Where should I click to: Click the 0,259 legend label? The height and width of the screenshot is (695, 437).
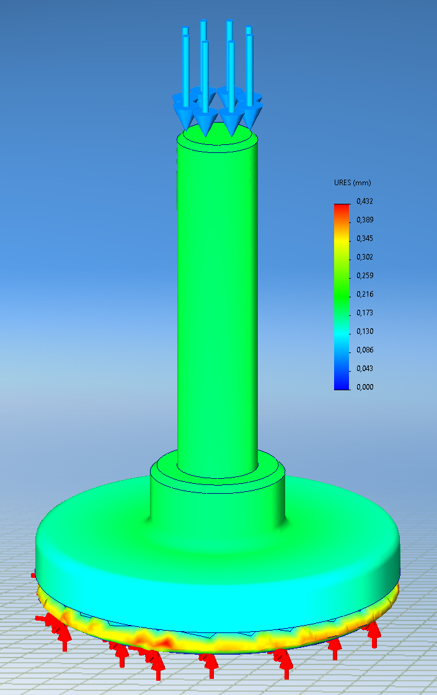pyautogui.click(x=364, y=275)
